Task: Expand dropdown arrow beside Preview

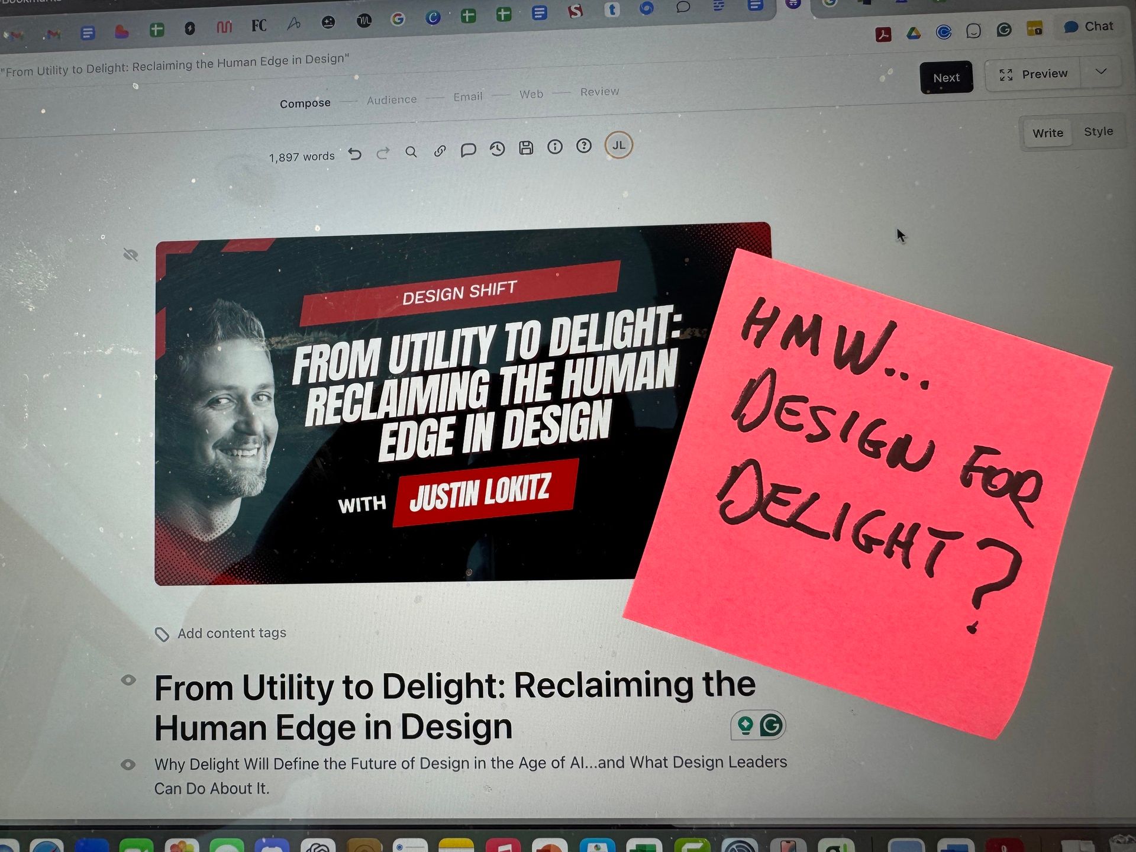Action: 1101,72
